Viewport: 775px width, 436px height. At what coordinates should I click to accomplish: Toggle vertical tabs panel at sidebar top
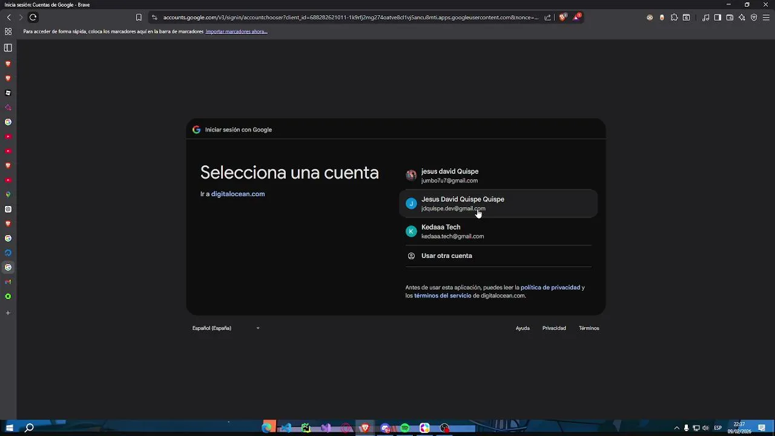[8, 47]
